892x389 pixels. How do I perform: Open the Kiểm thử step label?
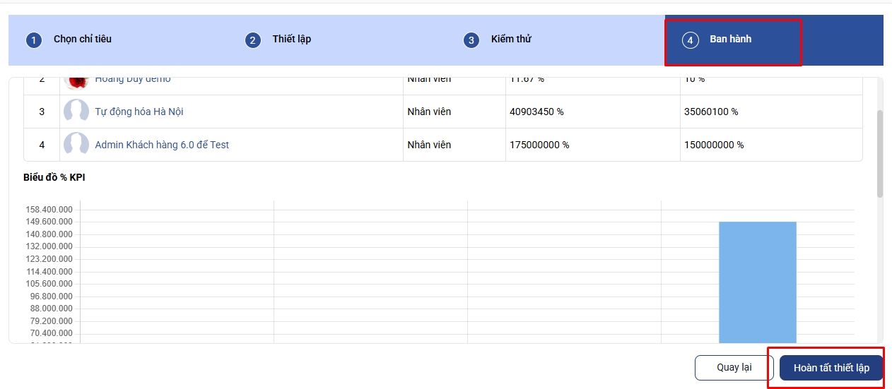coord(511,39)
